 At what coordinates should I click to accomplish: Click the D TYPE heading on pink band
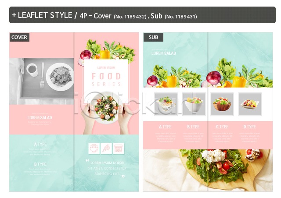click(x=249, y=127)
